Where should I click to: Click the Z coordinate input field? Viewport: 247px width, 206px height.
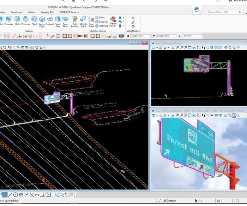coord(192,36)
